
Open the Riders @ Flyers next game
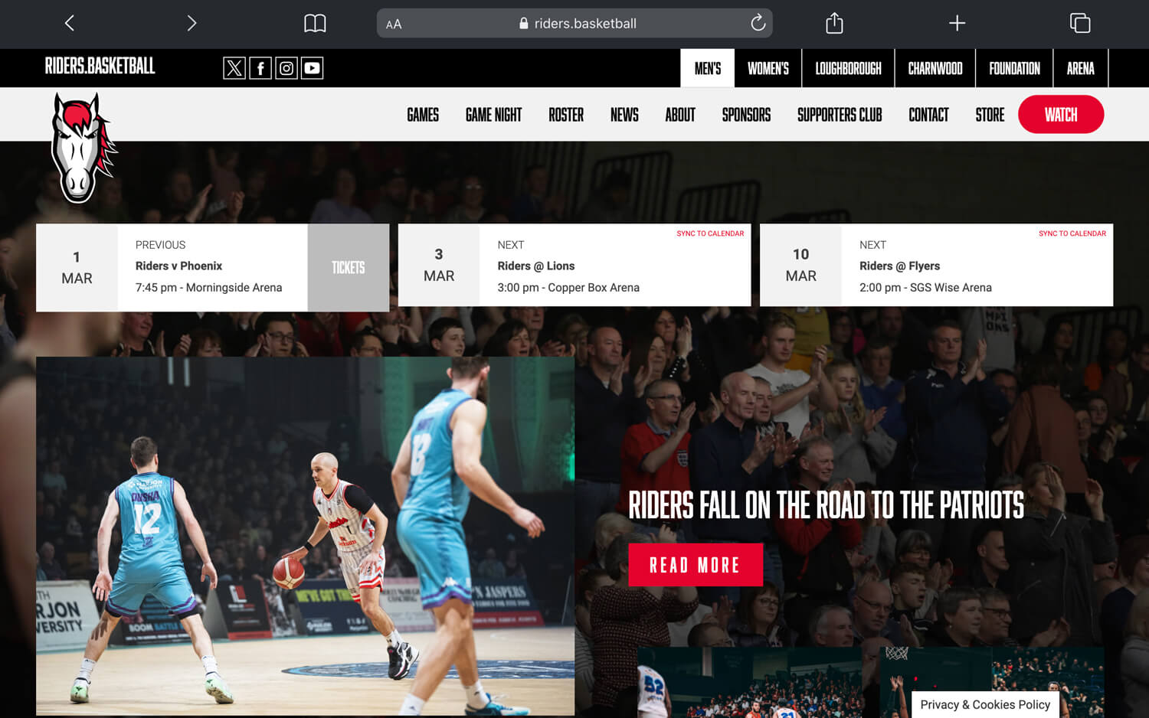[x=899, y=266]
